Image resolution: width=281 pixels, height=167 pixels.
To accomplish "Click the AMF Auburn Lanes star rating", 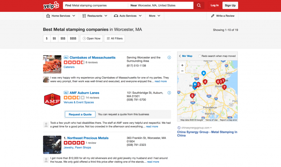I will pos(74,98).
